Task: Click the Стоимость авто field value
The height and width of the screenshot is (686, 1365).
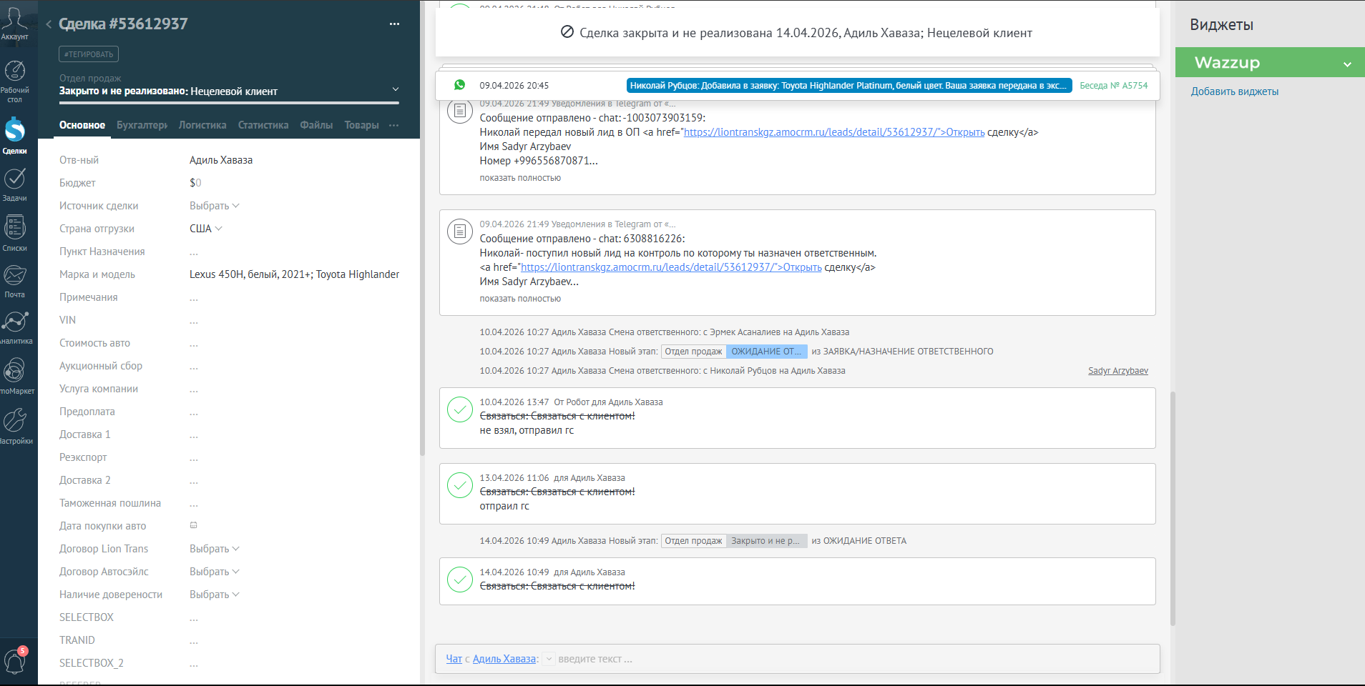Action: (x=194, y=343)
